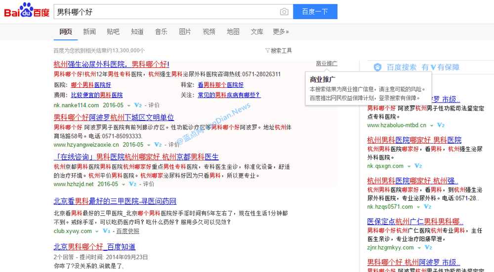Click 评价 next to www.hzyangweizaoxie.cn

pyautogui.click(x=174, y=145)
